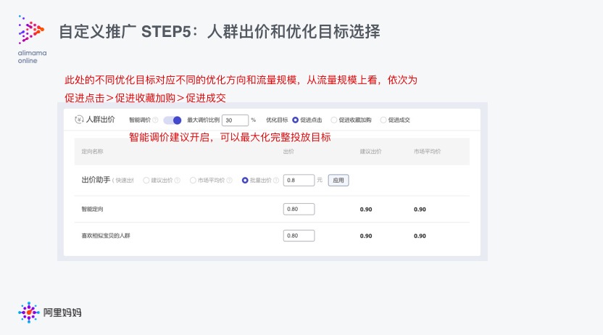Image resolution: width=603 pixels, height=335 pixels.
Task: Click the 市场平均价 column header
Action: pyautogui.click(x=428, y=152)
